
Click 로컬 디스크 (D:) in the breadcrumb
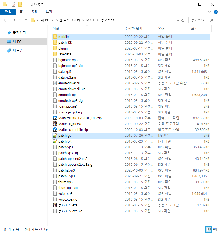(x=68, y=20)
